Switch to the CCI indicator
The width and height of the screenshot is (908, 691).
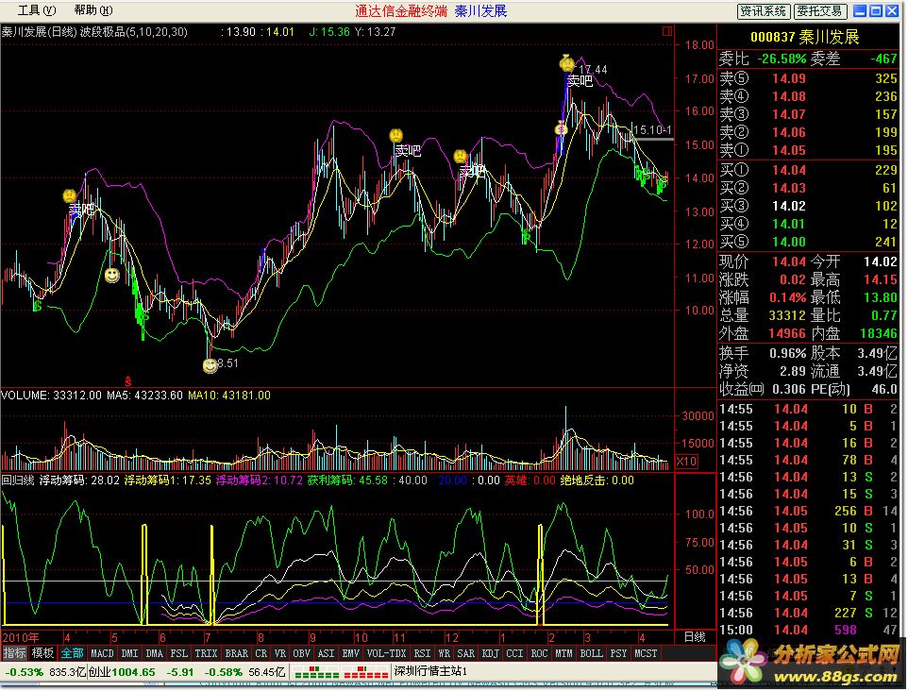(514, 653)
